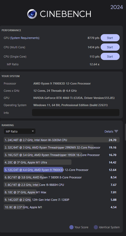Select Intel Core i7-1280P ranking row
The height and width of the screenshot is (236, 126).
62,200
